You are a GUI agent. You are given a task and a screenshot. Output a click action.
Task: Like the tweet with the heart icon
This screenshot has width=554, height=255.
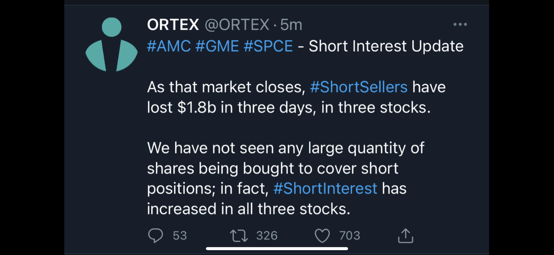[x=322, y=236]
